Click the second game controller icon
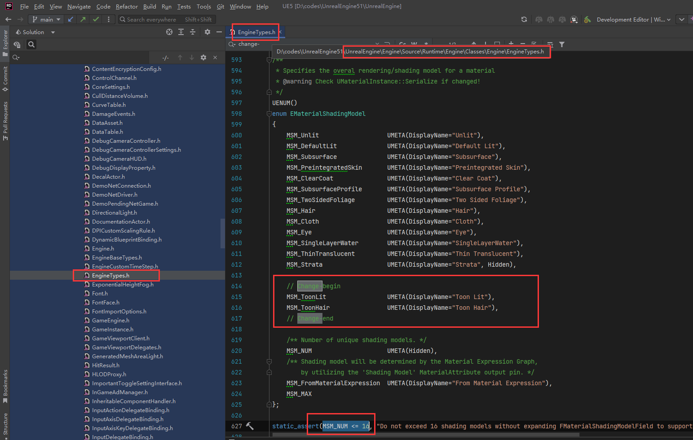Viewport: 693px width, 440px height. click(x=551, y=19)
